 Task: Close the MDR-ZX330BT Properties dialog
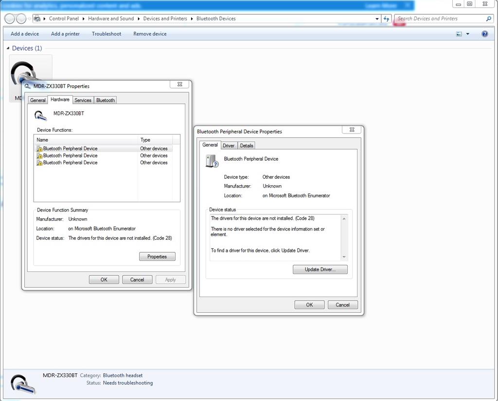coord(180,84)
